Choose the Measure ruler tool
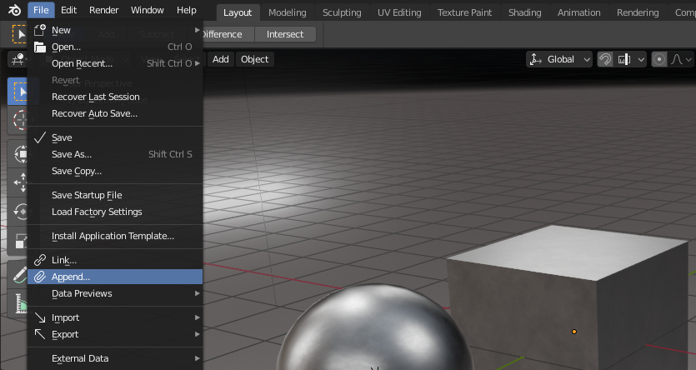The image size is (696, 370). [x=18, y=304]
